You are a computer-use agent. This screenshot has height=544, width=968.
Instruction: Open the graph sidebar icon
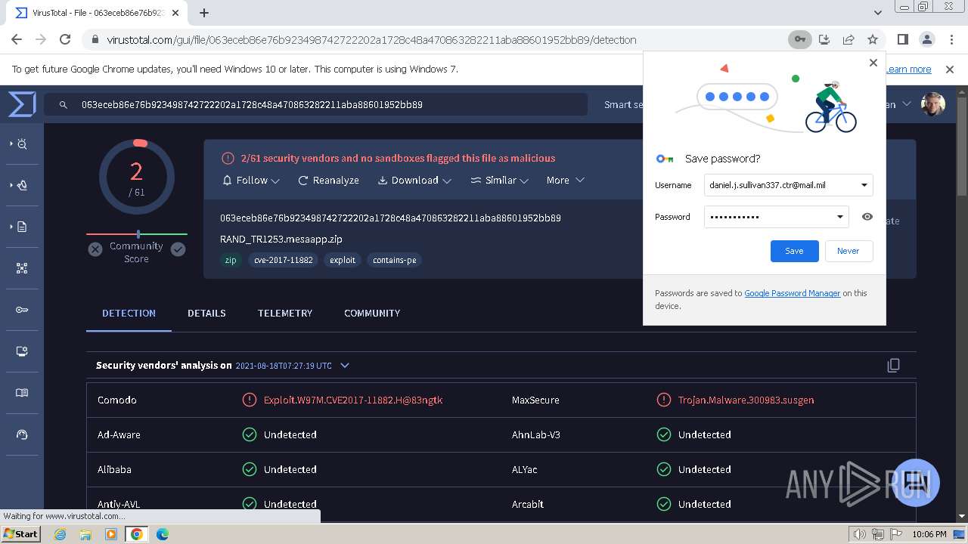22,268
